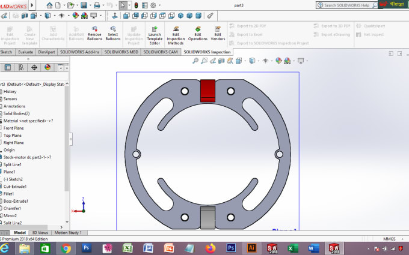The width and height of the screenshot is (409, 255).
Task: Open Edit Inspection Methods
Action: point(176,35)
